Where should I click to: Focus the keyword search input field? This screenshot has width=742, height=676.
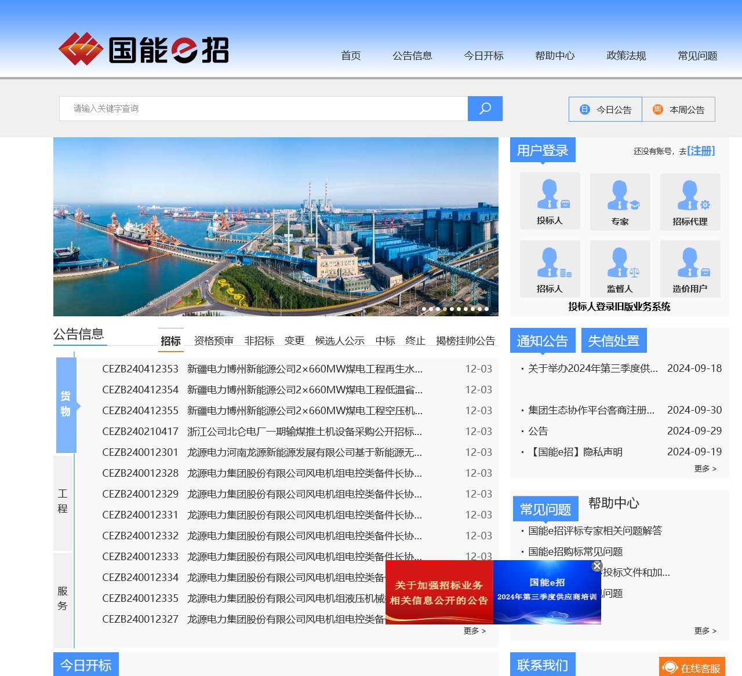pos(263,109)
